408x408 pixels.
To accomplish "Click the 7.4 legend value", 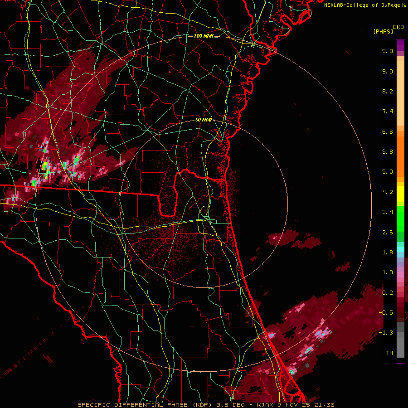I will [388, 112].
